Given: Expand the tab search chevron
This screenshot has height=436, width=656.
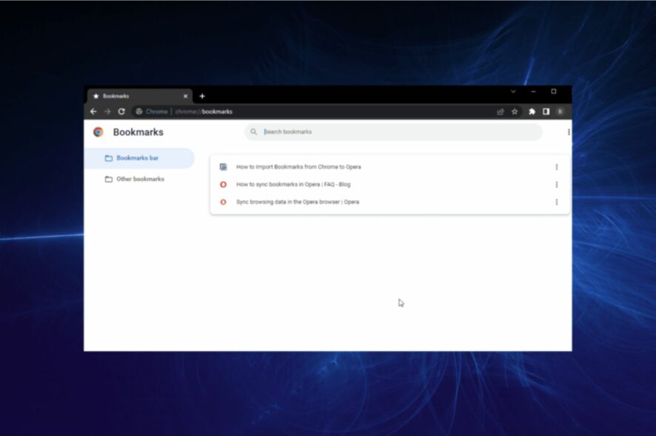Looking at the screenshot, I should [513, 92].
